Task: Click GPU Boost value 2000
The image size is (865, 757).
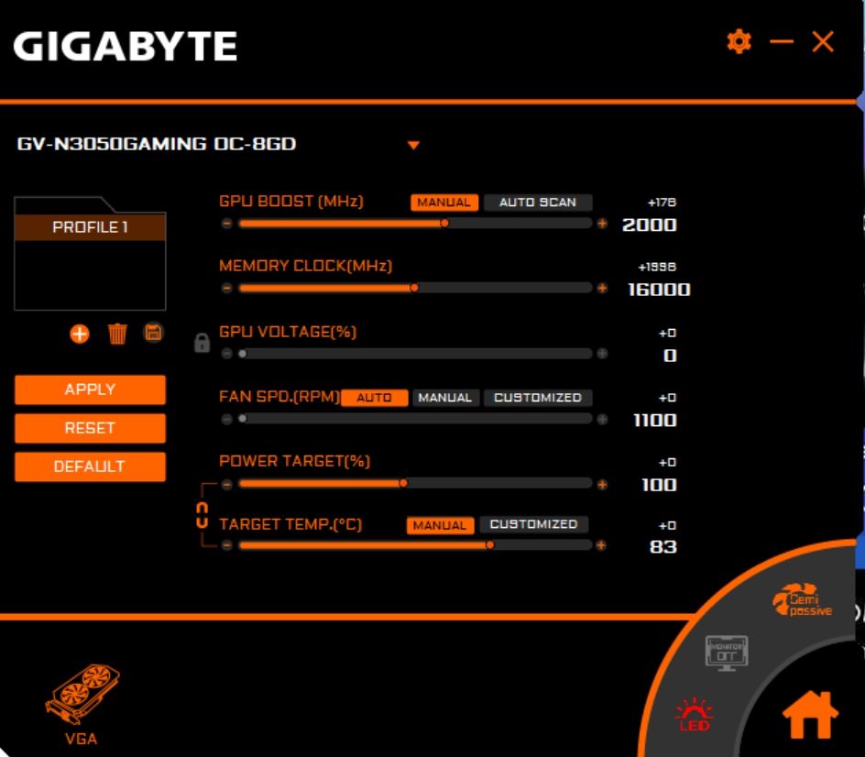Action: [650, 225]
